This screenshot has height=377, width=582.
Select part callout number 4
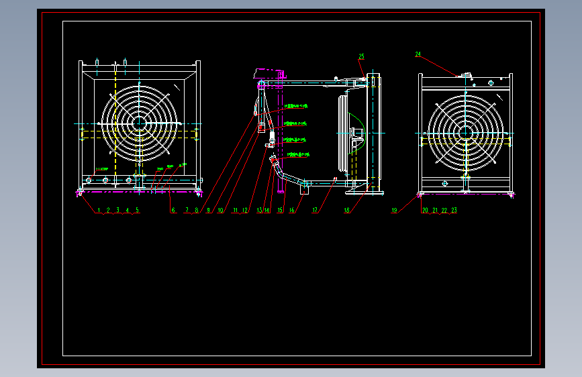(128, 210)
